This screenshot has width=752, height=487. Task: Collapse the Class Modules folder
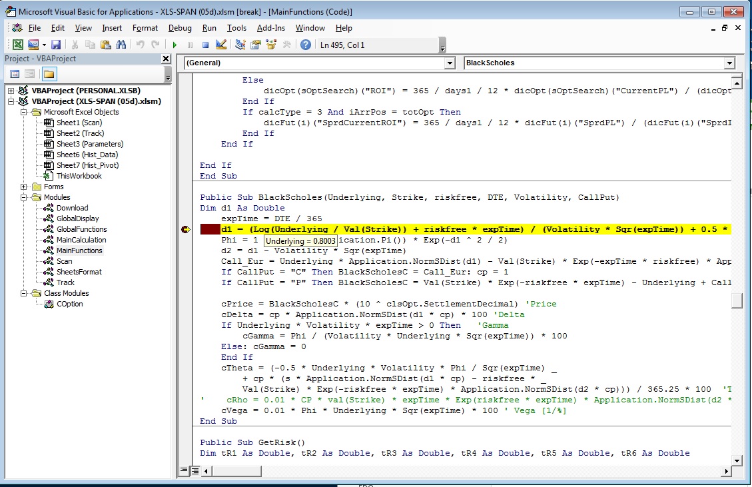(23, 293)
